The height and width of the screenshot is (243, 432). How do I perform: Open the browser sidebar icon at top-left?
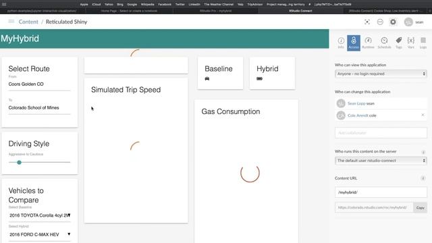[4, 5]
